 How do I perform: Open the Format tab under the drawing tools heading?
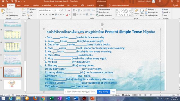(x=101, y=5)
